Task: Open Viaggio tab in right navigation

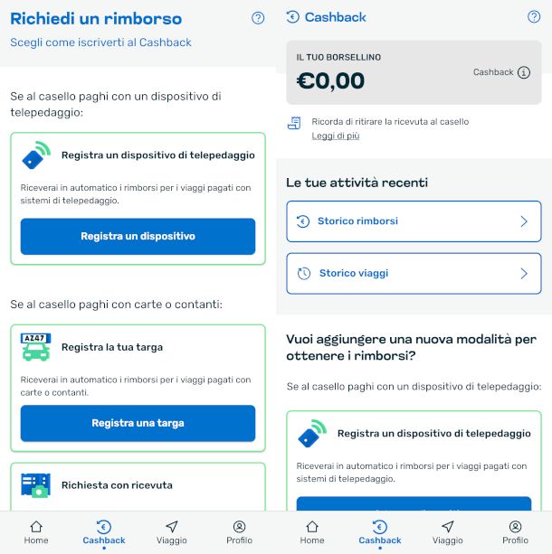Action: pos(448,532)
